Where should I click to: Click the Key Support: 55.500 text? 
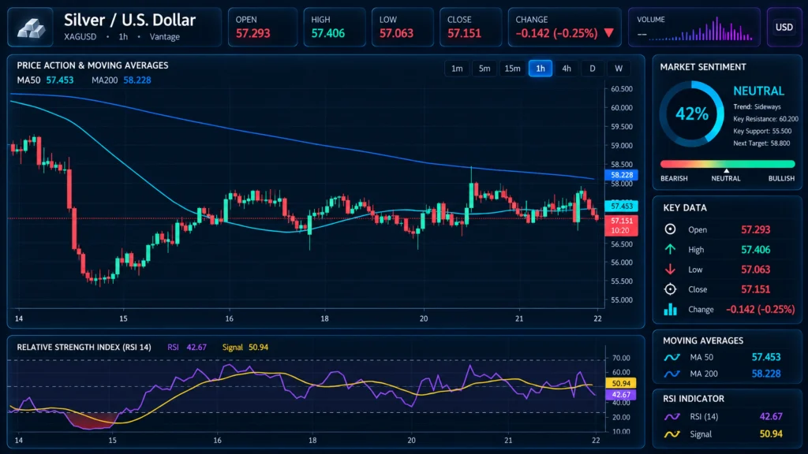[x=763, y=132]
